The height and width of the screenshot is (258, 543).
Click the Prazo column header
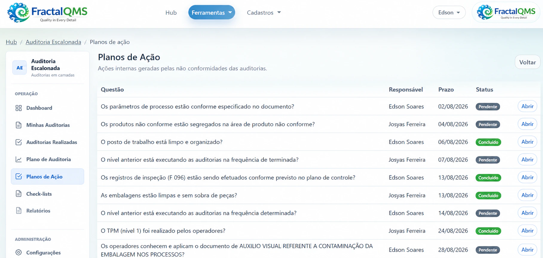tap(446, 89)
